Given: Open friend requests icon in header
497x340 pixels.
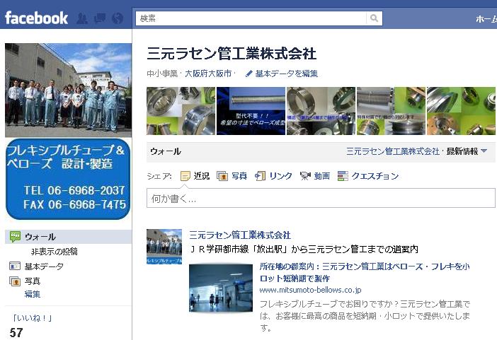Looking at the screenshot, I should [x=82, y=18].
